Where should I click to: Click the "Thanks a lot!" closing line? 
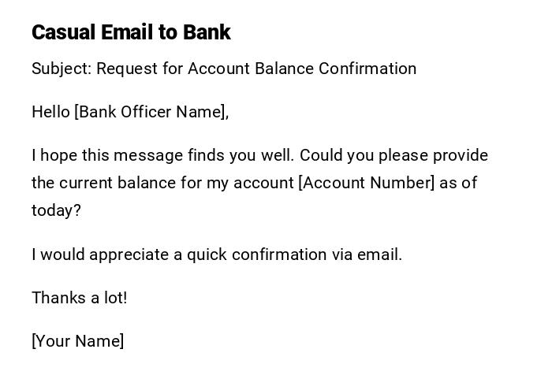click(79, 298)
